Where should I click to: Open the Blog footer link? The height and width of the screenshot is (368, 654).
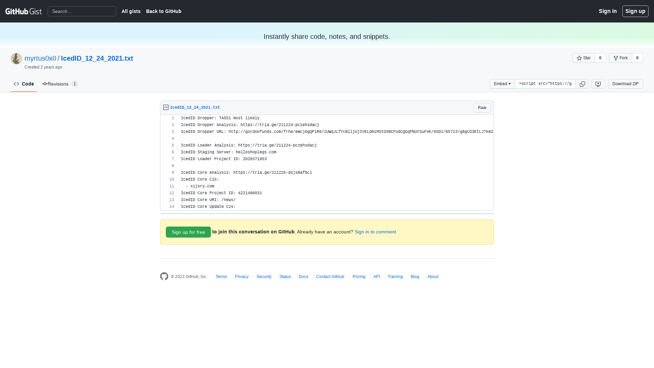[x=415, y=277]
